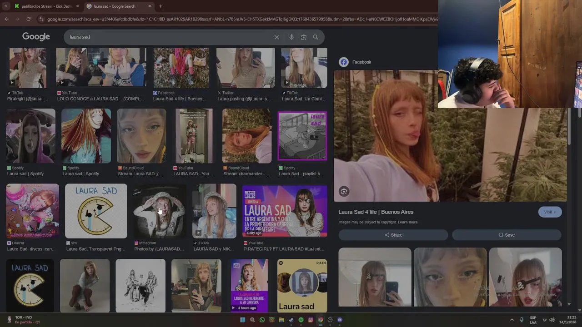Open Steam from the taskbar
The height and width of the screenshot is (327, 582).
[291, 320]
